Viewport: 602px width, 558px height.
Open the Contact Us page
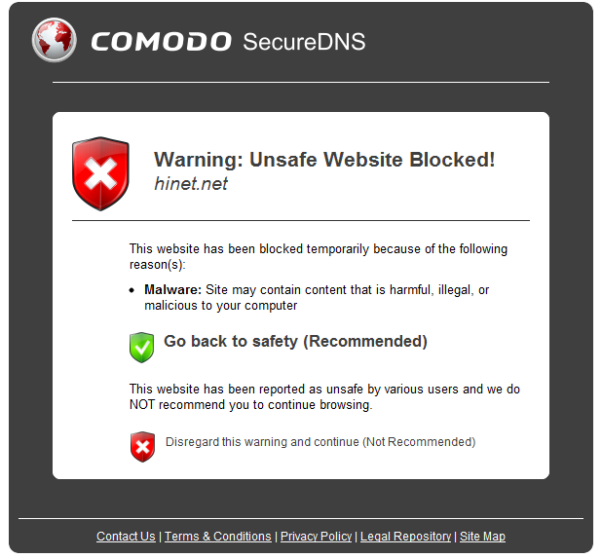126,537
